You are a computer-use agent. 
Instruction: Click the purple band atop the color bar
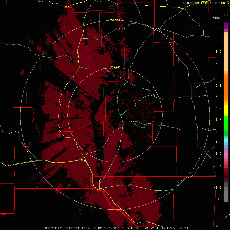tap(226, 26)
